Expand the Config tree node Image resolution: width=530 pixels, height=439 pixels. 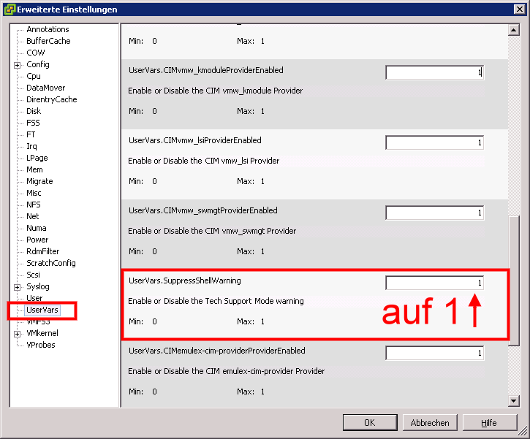point(17,65)
